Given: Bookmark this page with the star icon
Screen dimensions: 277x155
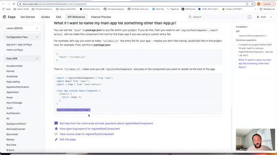Looking at the screenshot, I should (252, 4).
